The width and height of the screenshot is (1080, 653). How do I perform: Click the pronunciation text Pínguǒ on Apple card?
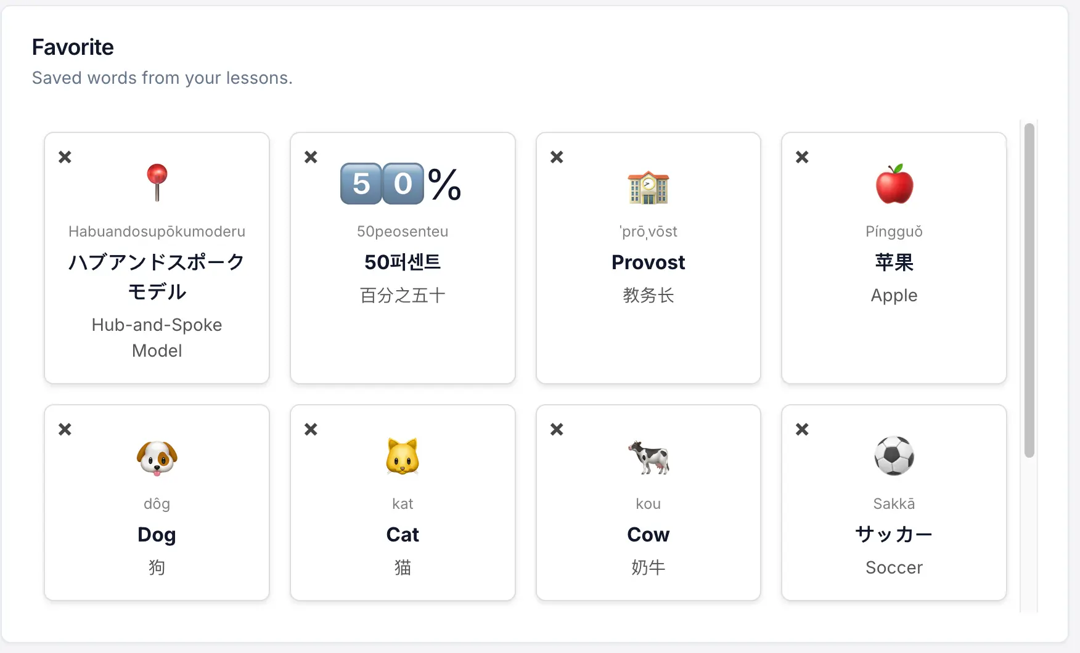(x=894, y=232)
